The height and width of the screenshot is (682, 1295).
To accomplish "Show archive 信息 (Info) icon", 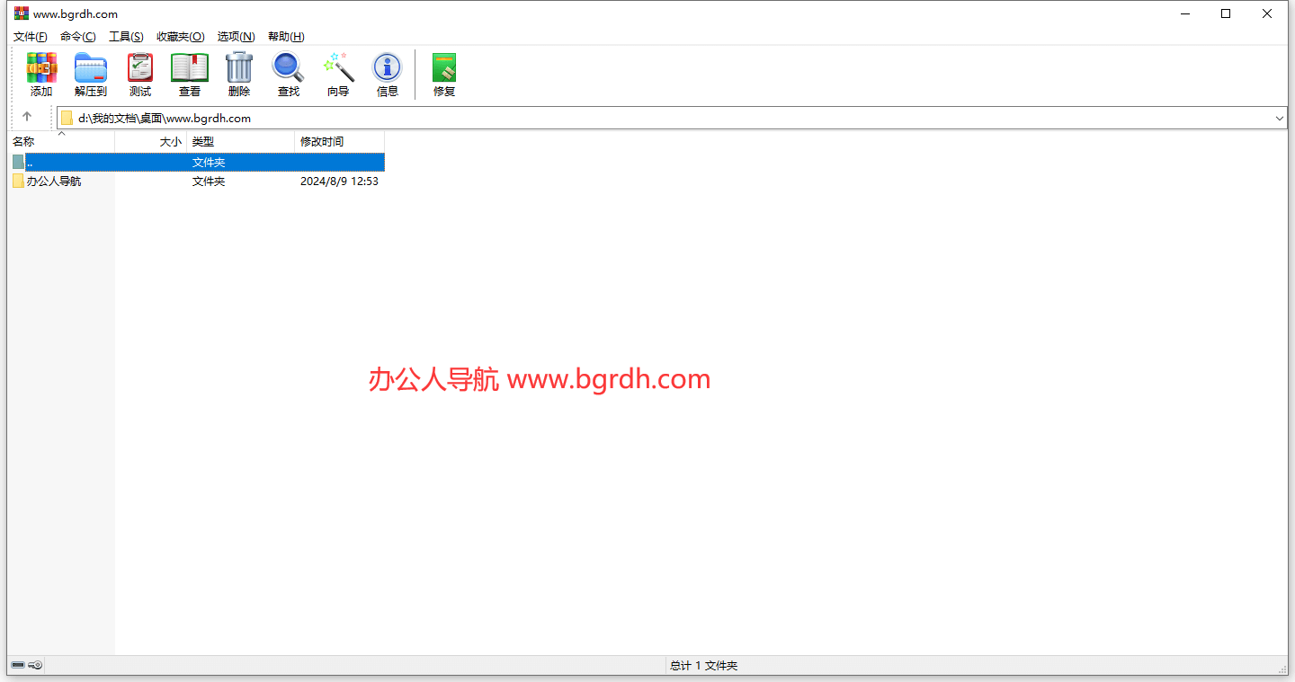I will (388, 68).
